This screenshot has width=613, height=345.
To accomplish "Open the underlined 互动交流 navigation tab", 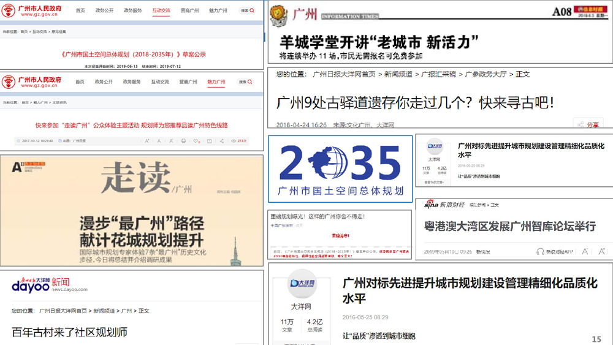I will [x=161, y=10].
